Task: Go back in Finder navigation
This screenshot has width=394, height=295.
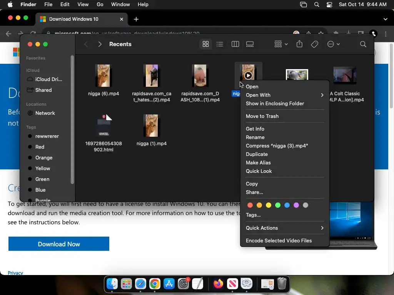Action: (86, 44)
